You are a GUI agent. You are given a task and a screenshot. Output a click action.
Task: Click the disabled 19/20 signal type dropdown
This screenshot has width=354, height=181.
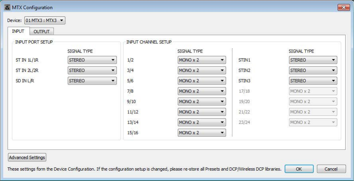point(313,101)
